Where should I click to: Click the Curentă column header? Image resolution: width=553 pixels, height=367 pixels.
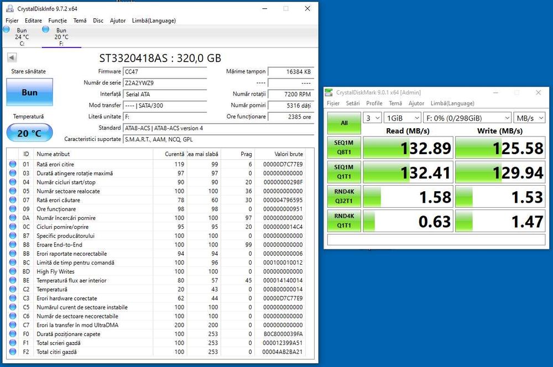point(170,154)
